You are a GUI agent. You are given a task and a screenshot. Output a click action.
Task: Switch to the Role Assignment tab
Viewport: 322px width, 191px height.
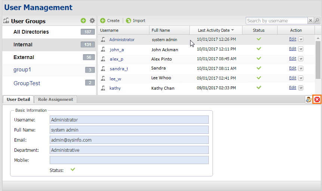56,99
